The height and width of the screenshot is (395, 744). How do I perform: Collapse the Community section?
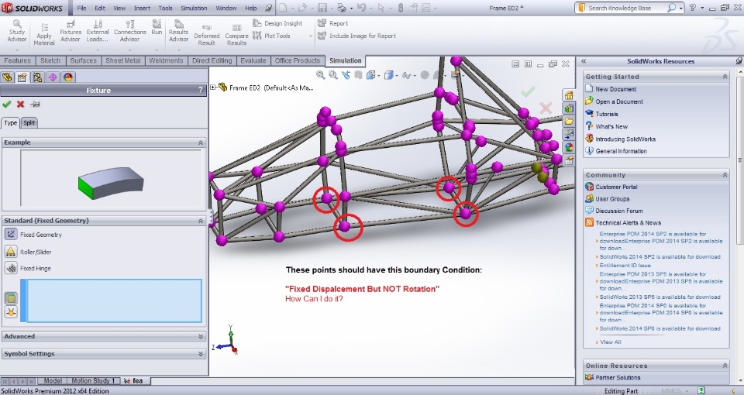pos(725,175)
